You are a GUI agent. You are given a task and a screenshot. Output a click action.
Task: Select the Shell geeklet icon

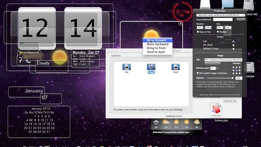tap(175, 67)
